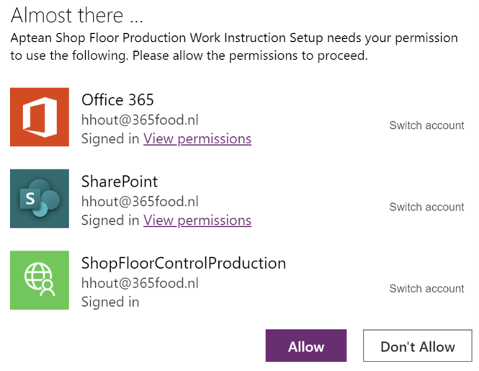Screen dimensions: 479x371
Task: Click "Signed in" text in the Office 365 row
Action: [110, 139]
